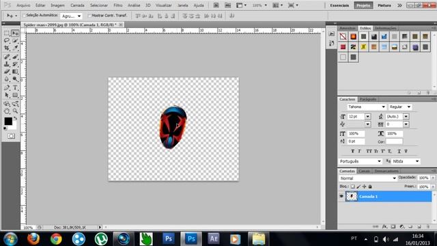Toggle Quick Mask mode icon
437x246 pixels.
click(x=11, y=136)
